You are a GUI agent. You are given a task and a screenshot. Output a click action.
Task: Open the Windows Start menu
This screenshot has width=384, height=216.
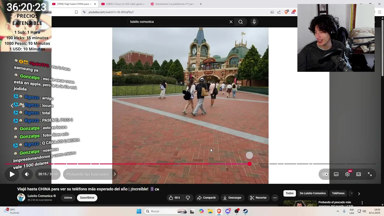(x=139, y=211)
